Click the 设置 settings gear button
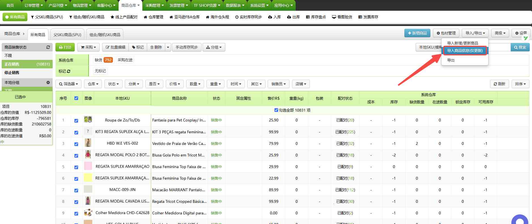Image resolution: width=532 pixels, height=224 pixels. (521, 33)
